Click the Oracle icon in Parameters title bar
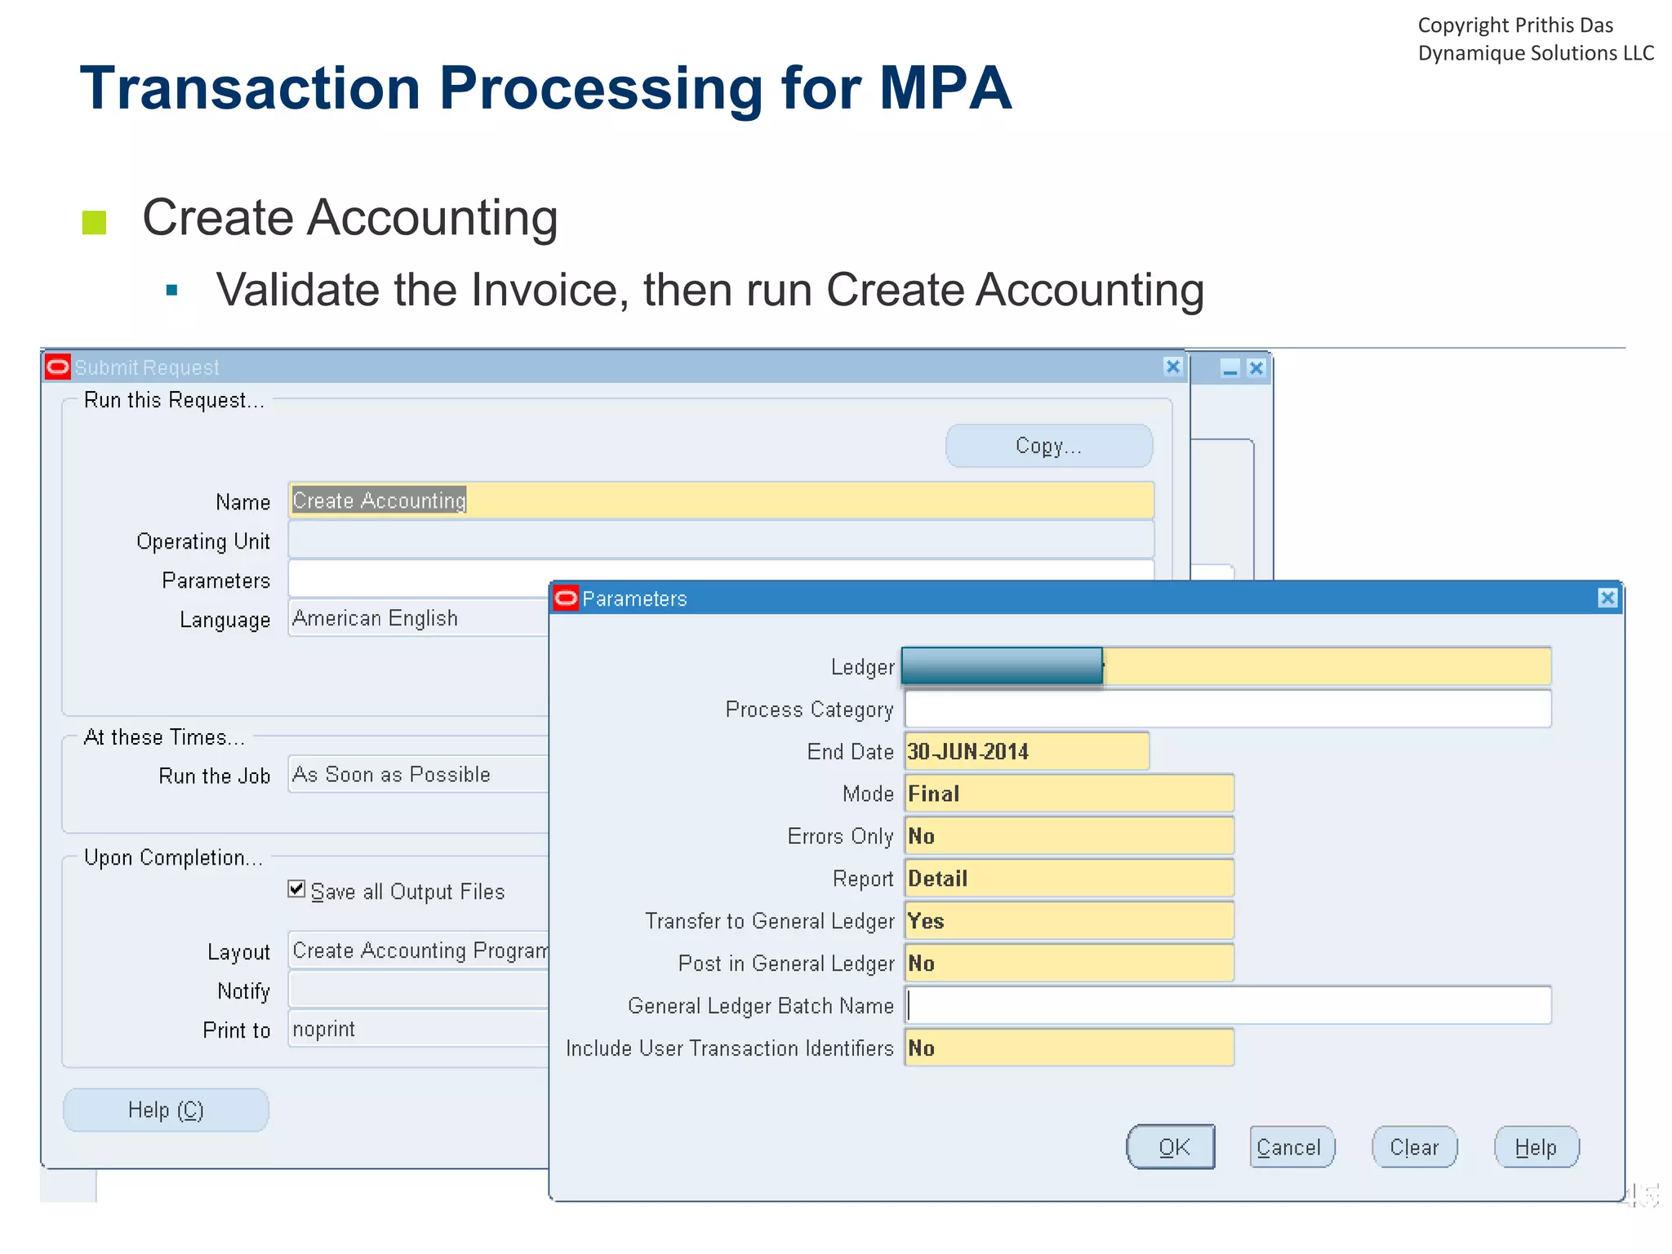 566,598
